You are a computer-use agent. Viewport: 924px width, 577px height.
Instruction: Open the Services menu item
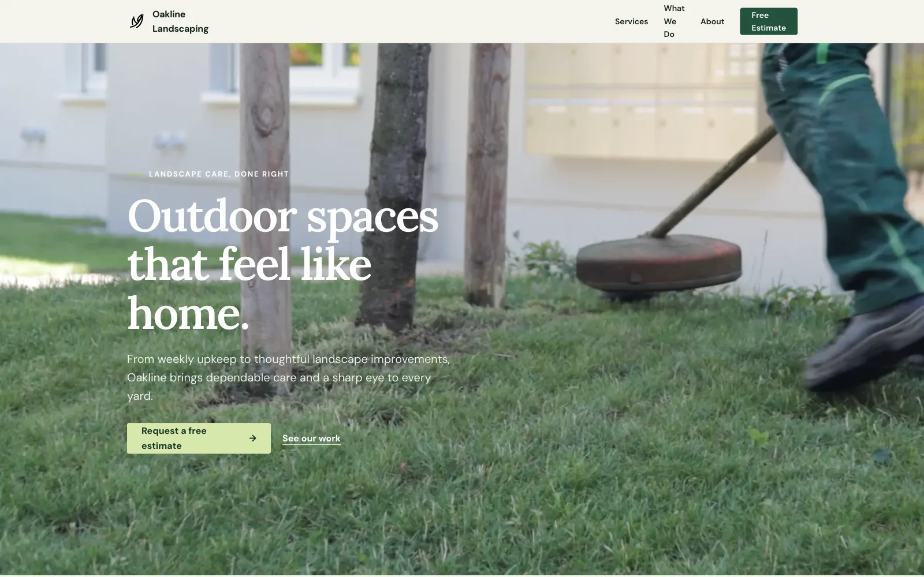click(x=631, y=21)
